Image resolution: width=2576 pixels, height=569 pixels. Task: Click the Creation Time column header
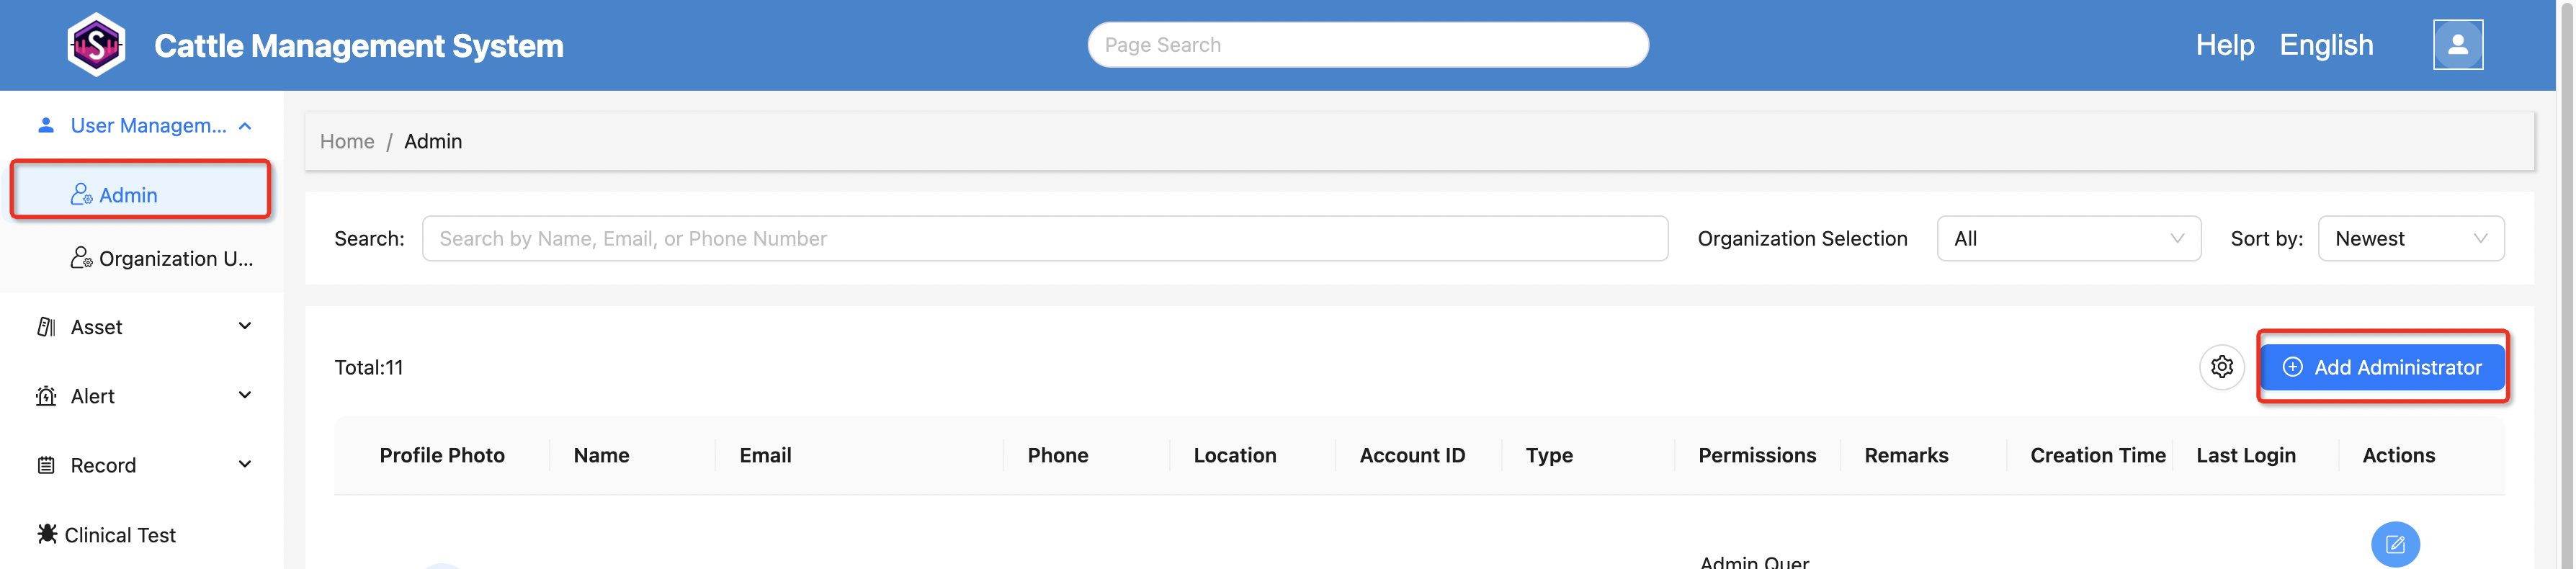2097,455
